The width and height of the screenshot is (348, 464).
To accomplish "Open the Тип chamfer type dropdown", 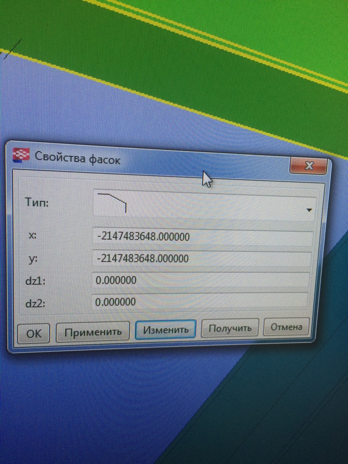I will (x=309, y=210).
